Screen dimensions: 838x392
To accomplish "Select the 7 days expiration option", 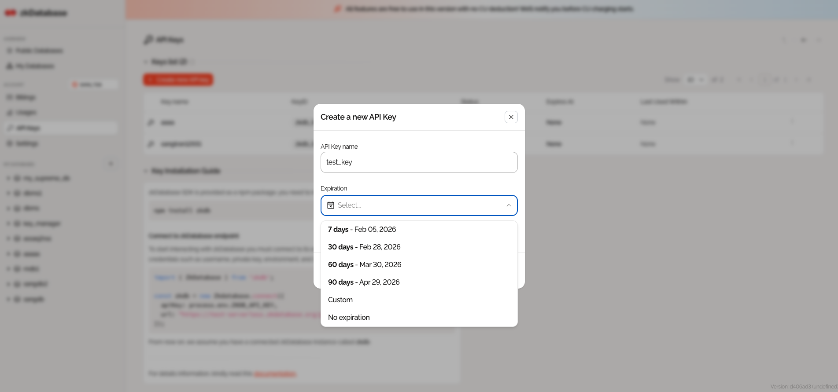I will 419,230.
